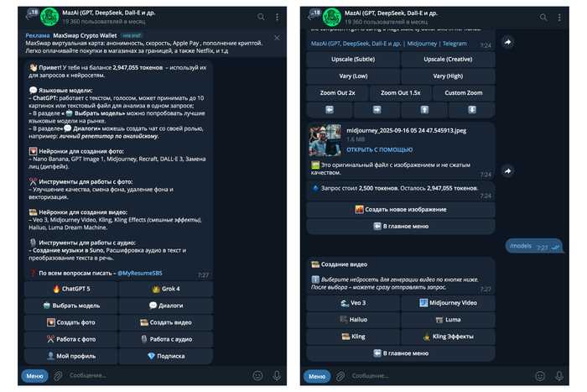The height and width of the screenshot is (392, 587).
Task: Click the emoji icon in left message bar
Action: [257, 375]
